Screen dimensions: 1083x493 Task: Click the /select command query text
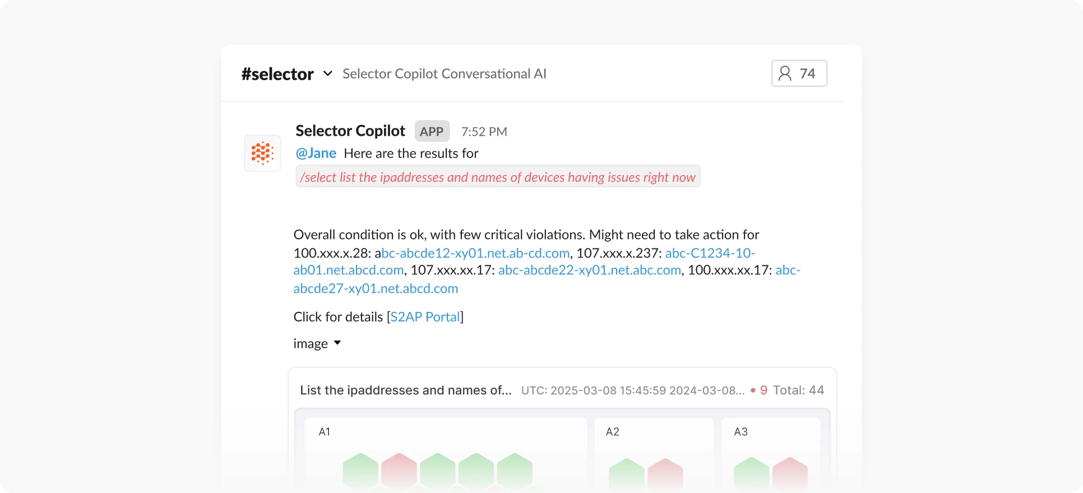498,177
